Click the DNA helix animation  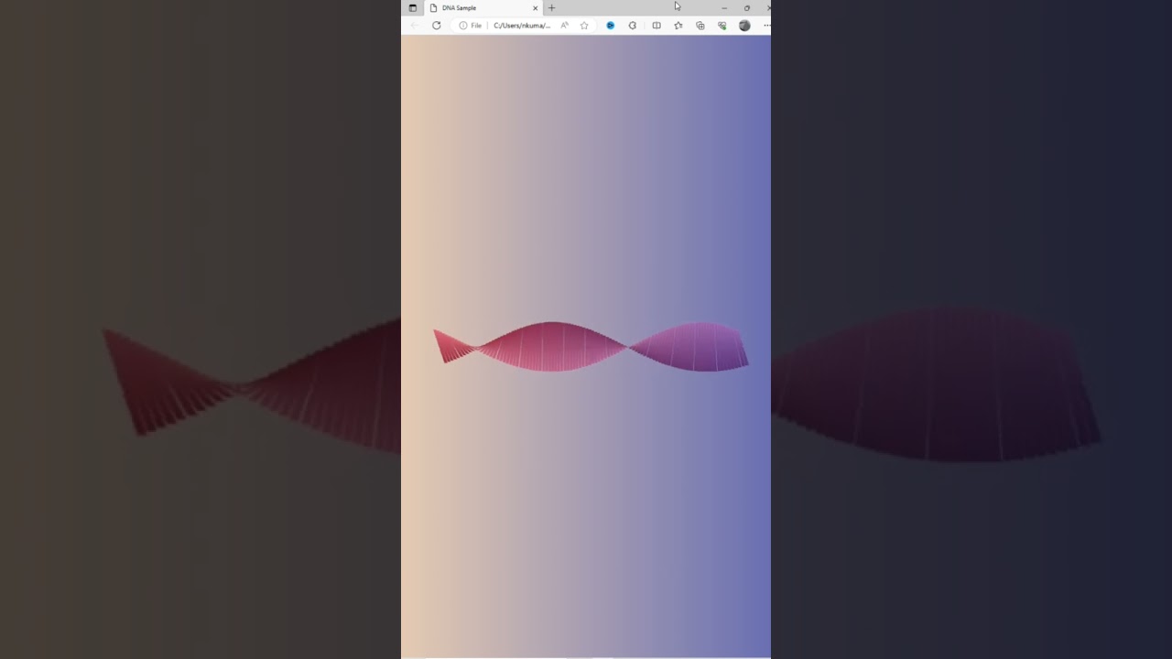(x=591, y=347)
